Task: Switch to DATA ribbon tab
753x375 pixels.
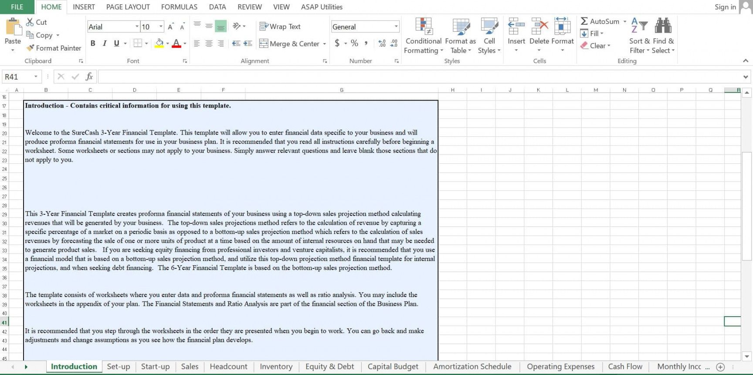Action: point(217,7)
